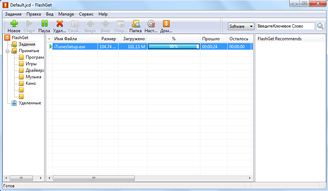The height and width of the screenshot is (191, 328).
Task: Select the iTunesSetup.exe file name
Action: coord(70,47)
